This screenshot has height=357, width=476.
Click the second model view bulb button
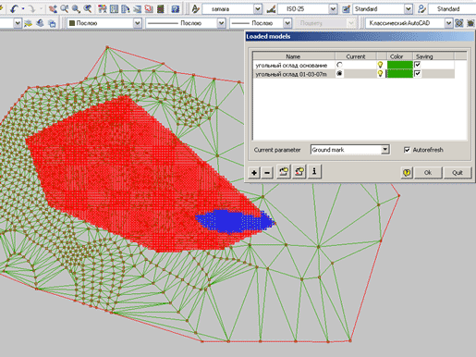tap(299, 171)
